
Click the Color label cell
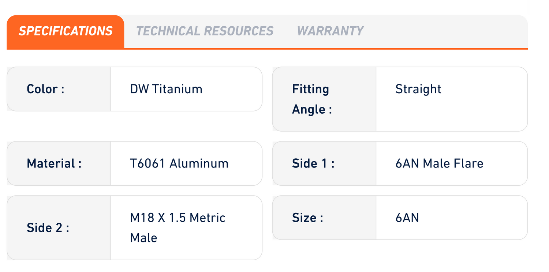pos(59,89)
